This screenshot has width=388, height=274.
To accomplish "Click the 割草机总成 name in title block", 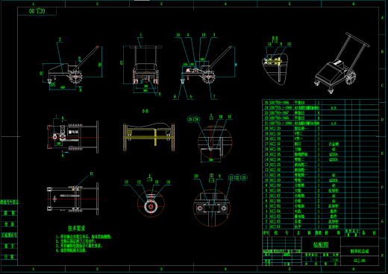I will point(360,251).
